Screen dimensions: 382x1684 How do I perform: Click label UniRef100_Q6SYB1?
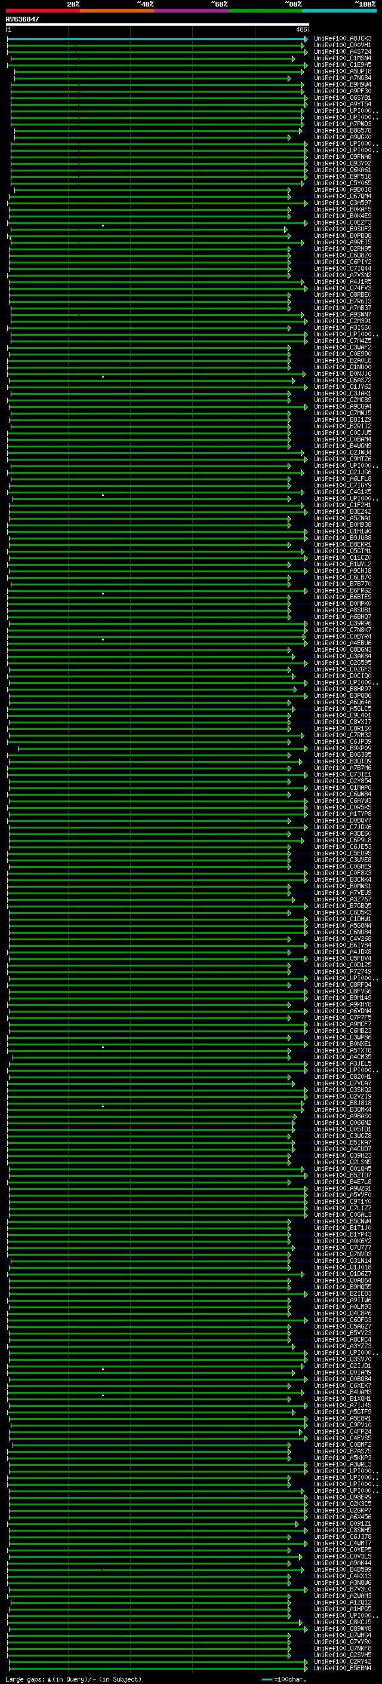click(x=343, y=97)
